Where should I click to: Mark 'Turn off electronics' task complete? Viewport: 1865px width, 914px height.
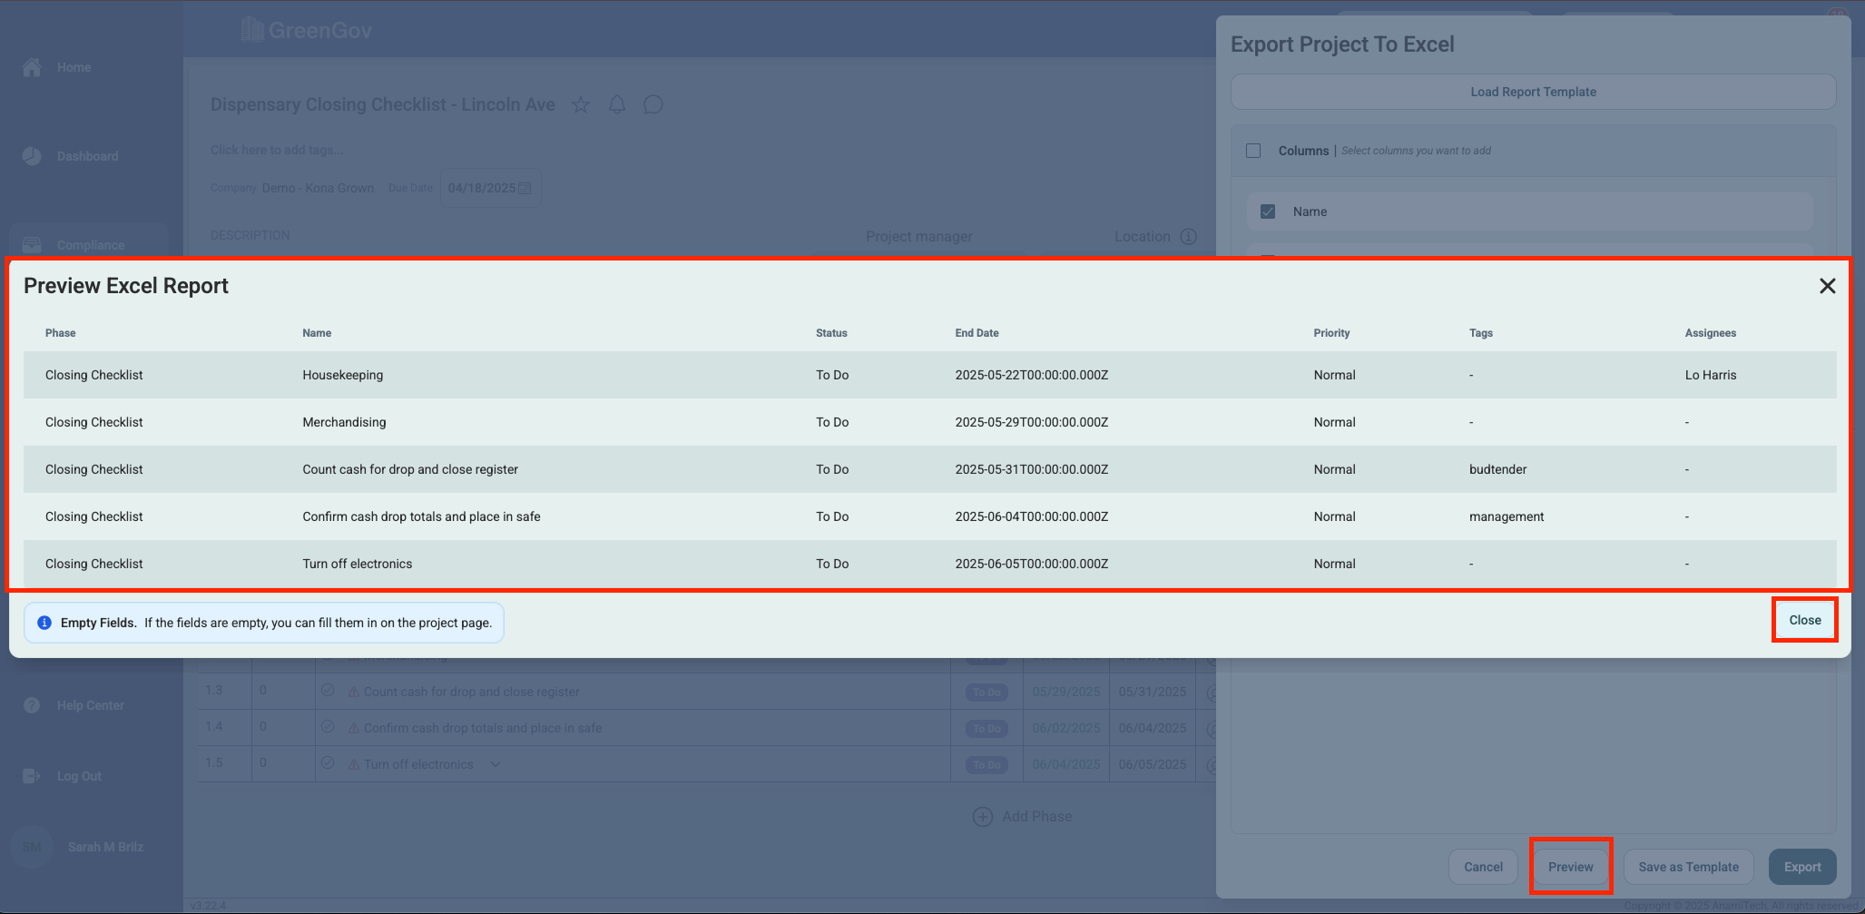click(x=328, y=763)
